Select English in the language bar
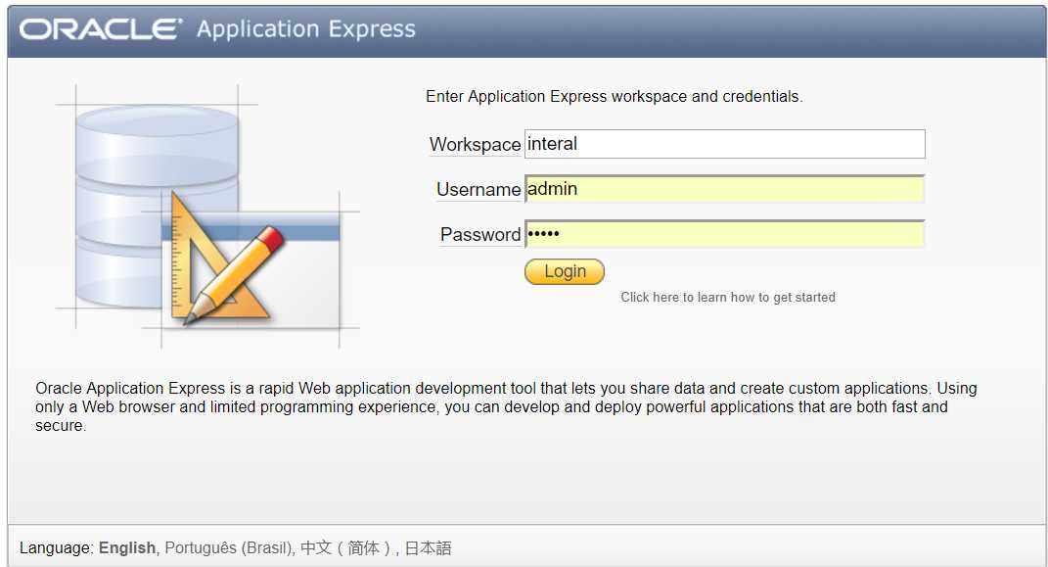 point(126,548)
